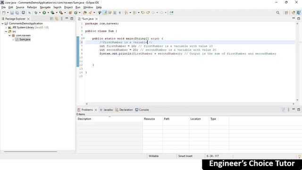Click the Toggle Mark Occurrences highlighter icon
The height and width of the screenshot is (170, 302).
coord(105,13)
